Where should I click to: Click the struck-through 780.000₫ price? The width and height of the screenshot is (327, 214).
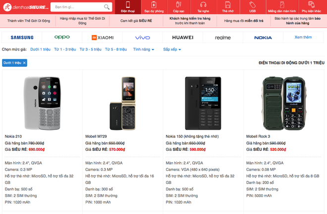(36, 143)
